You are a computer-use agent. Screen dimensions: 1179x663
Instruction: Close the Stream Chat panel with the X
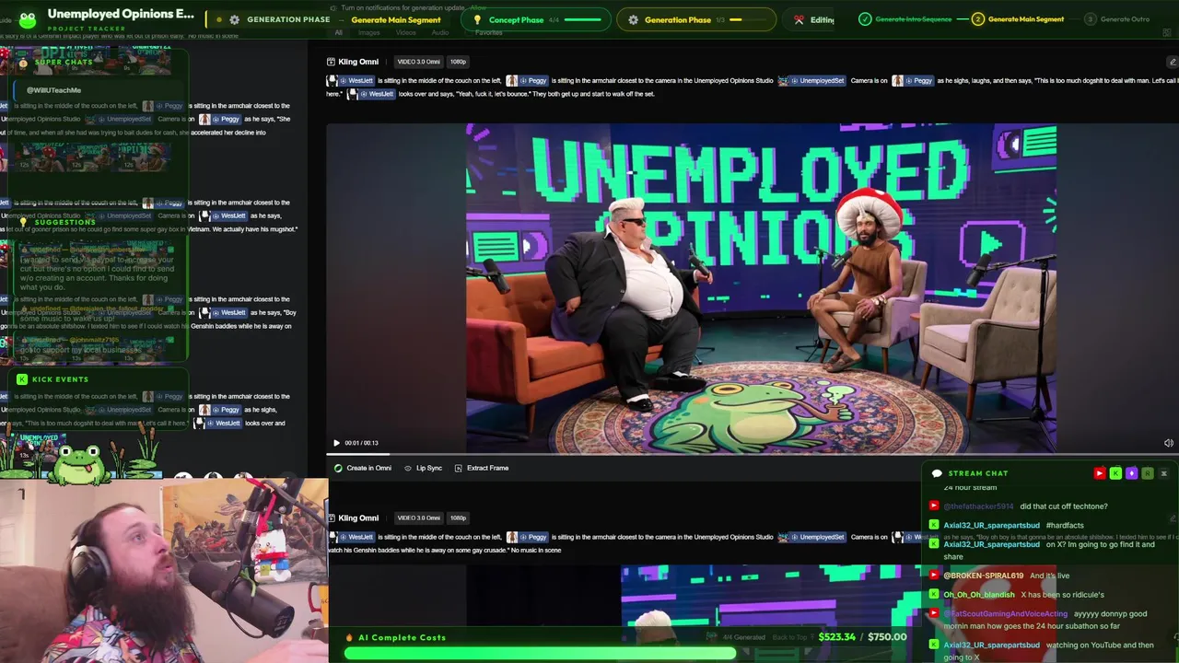[x=1163, y=473]
